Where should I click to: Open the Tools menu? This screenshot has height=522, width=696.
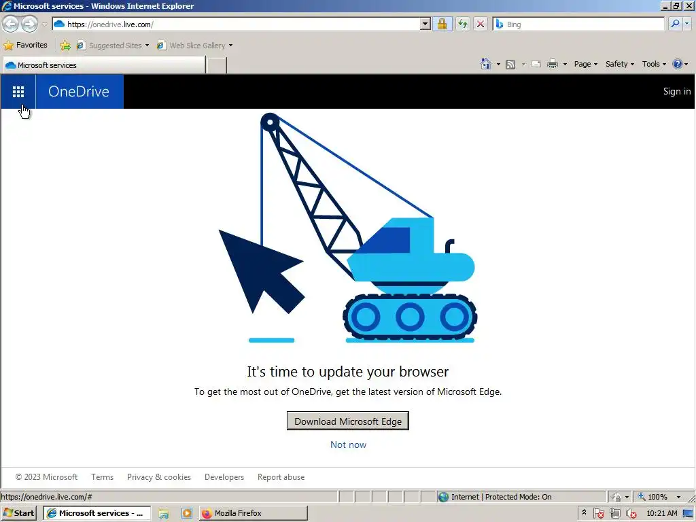click(x=654, y=64)
